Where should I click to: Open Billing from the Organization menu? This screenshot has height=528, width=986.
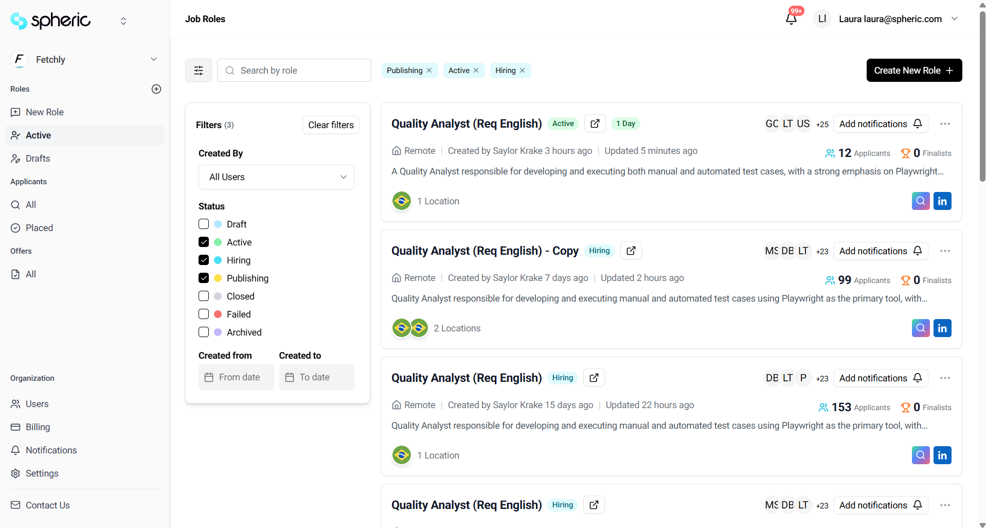38,427
